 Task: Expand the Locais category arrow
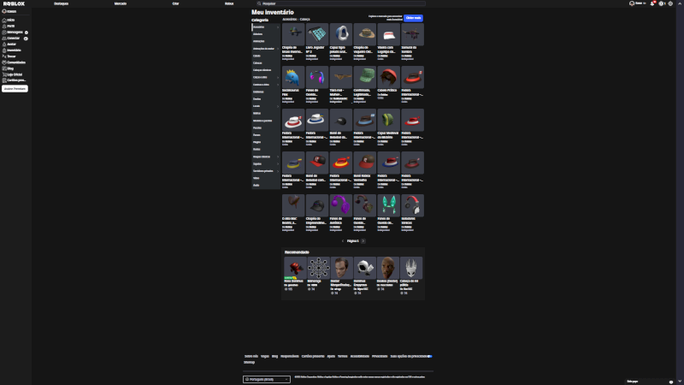tap(278, 106)
